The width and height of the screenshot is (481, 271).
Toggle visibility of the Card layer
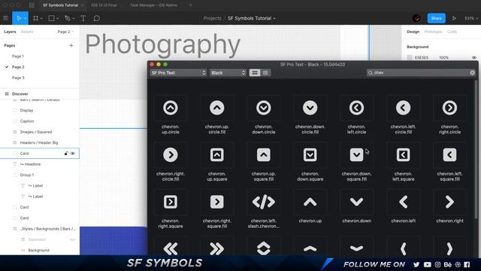(x=73, y=154)
